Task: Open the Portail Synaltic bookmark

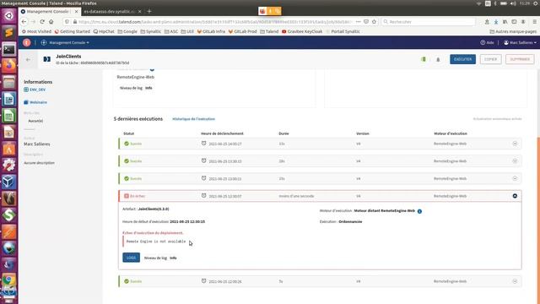Action: click(x=343, y=31)
